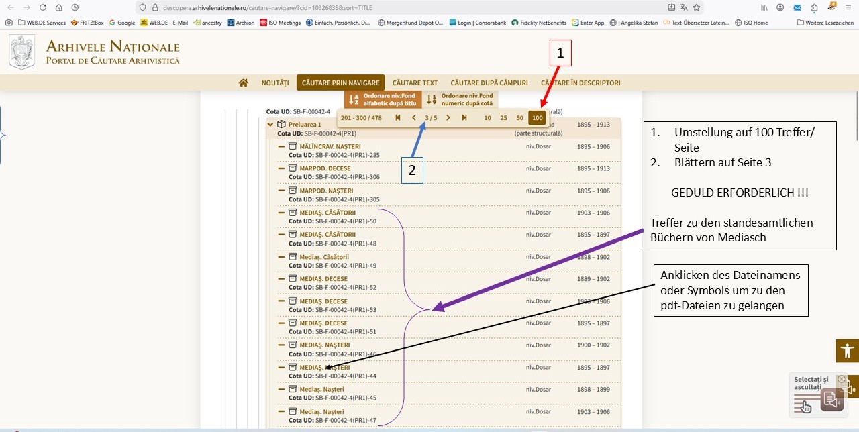Open the MEDIAȘ. DECESE 1895–1897 link
The image size is (859, 432).
pyautogui.click(x=323, y=323)
